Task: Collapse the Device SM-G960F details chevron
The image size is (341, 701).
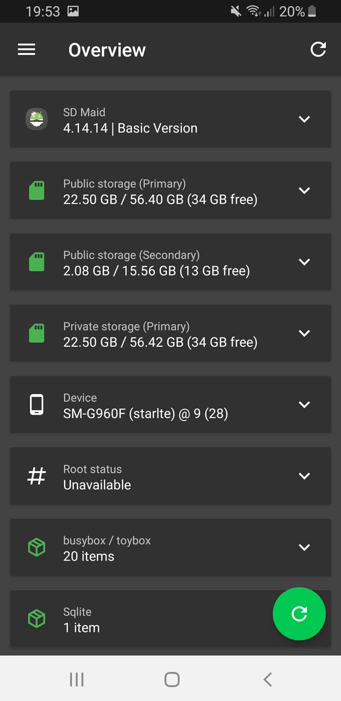Action: point(304,405)
